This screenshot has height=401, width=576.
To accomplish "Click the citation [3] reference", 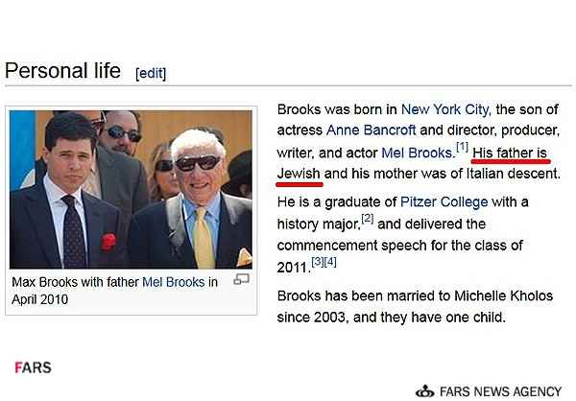I will (318, 262).
